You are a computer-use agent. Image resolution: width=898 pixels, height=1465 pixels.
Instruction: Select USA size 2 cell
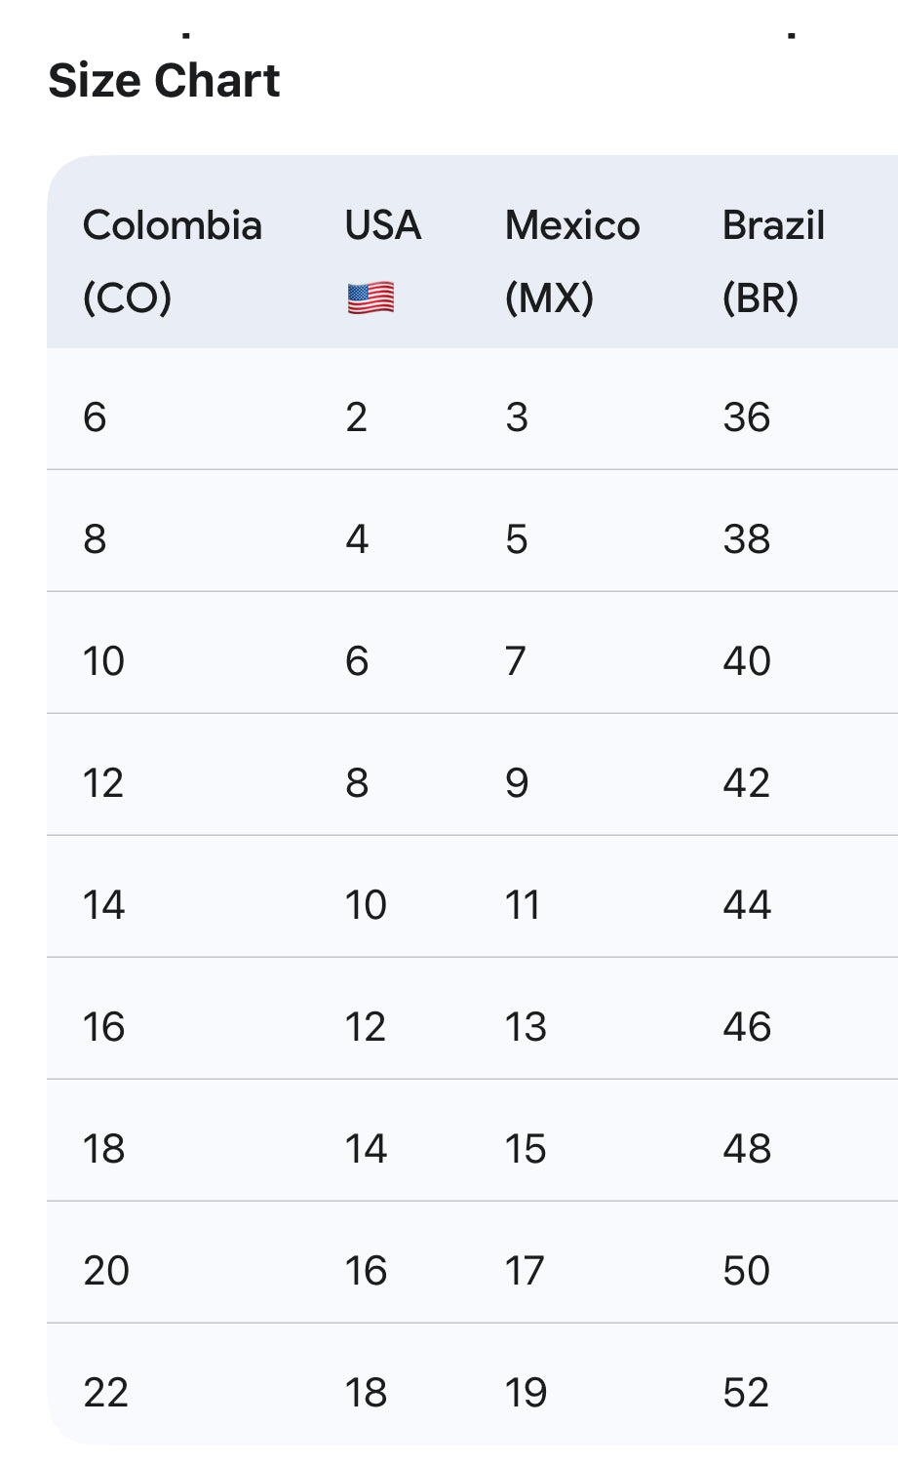[x=357, y=417]
